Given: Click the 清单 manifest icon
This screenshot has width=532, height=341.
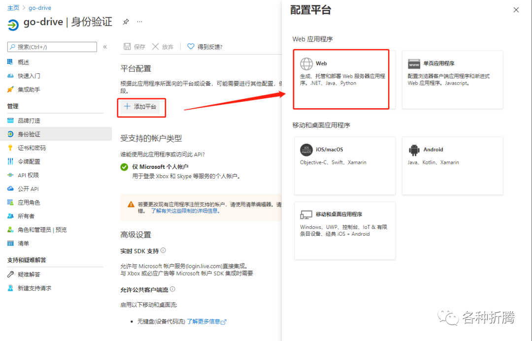Looking at the screenshot, I should pyautogui.click(x=10, y=244).
